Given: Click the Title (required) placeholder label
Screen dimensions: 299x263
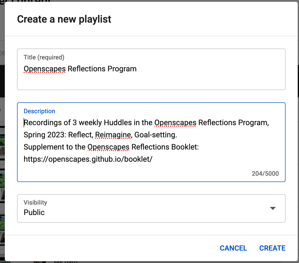Looking at the screenshot, I should 44,57.
